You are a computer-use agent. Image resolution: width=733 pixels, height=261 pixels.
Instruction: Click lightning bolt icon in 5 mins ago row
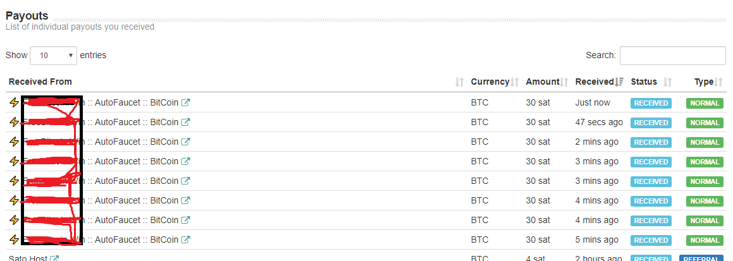[14, 240]
